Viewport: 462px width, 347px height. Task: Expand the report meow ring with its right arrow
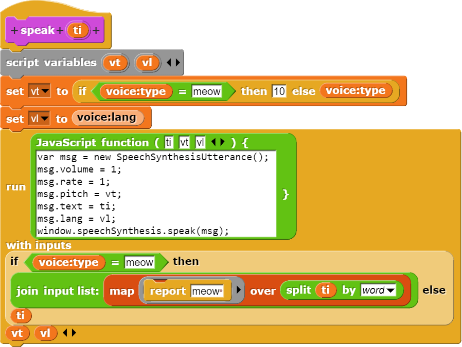point(238,290)
